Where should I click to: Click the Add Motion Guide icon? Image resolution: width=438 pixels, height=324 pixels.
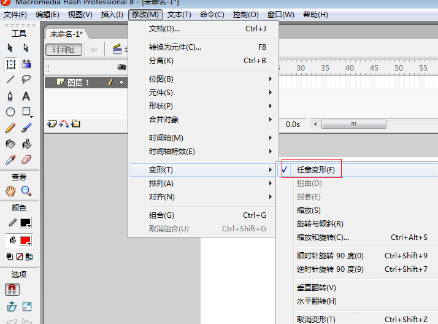pyautogui.click(x=64, y=123)
